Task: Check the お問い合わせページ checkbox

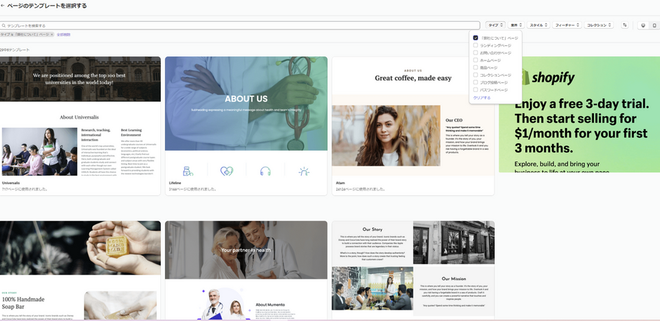Action: [x=476, y=53]
